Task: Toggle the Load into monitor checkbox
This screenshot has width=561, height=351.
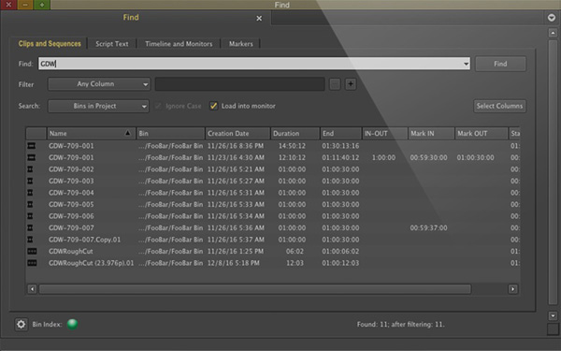Action: (213, 106)
